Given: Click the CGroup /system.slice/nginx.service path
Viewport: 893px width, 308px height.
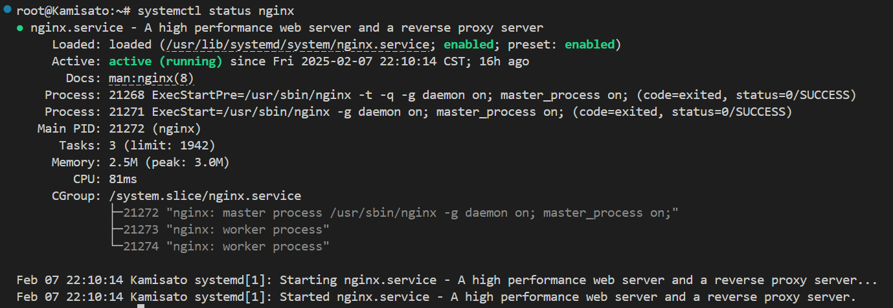Looking at the screenshot, I should 205,196.
